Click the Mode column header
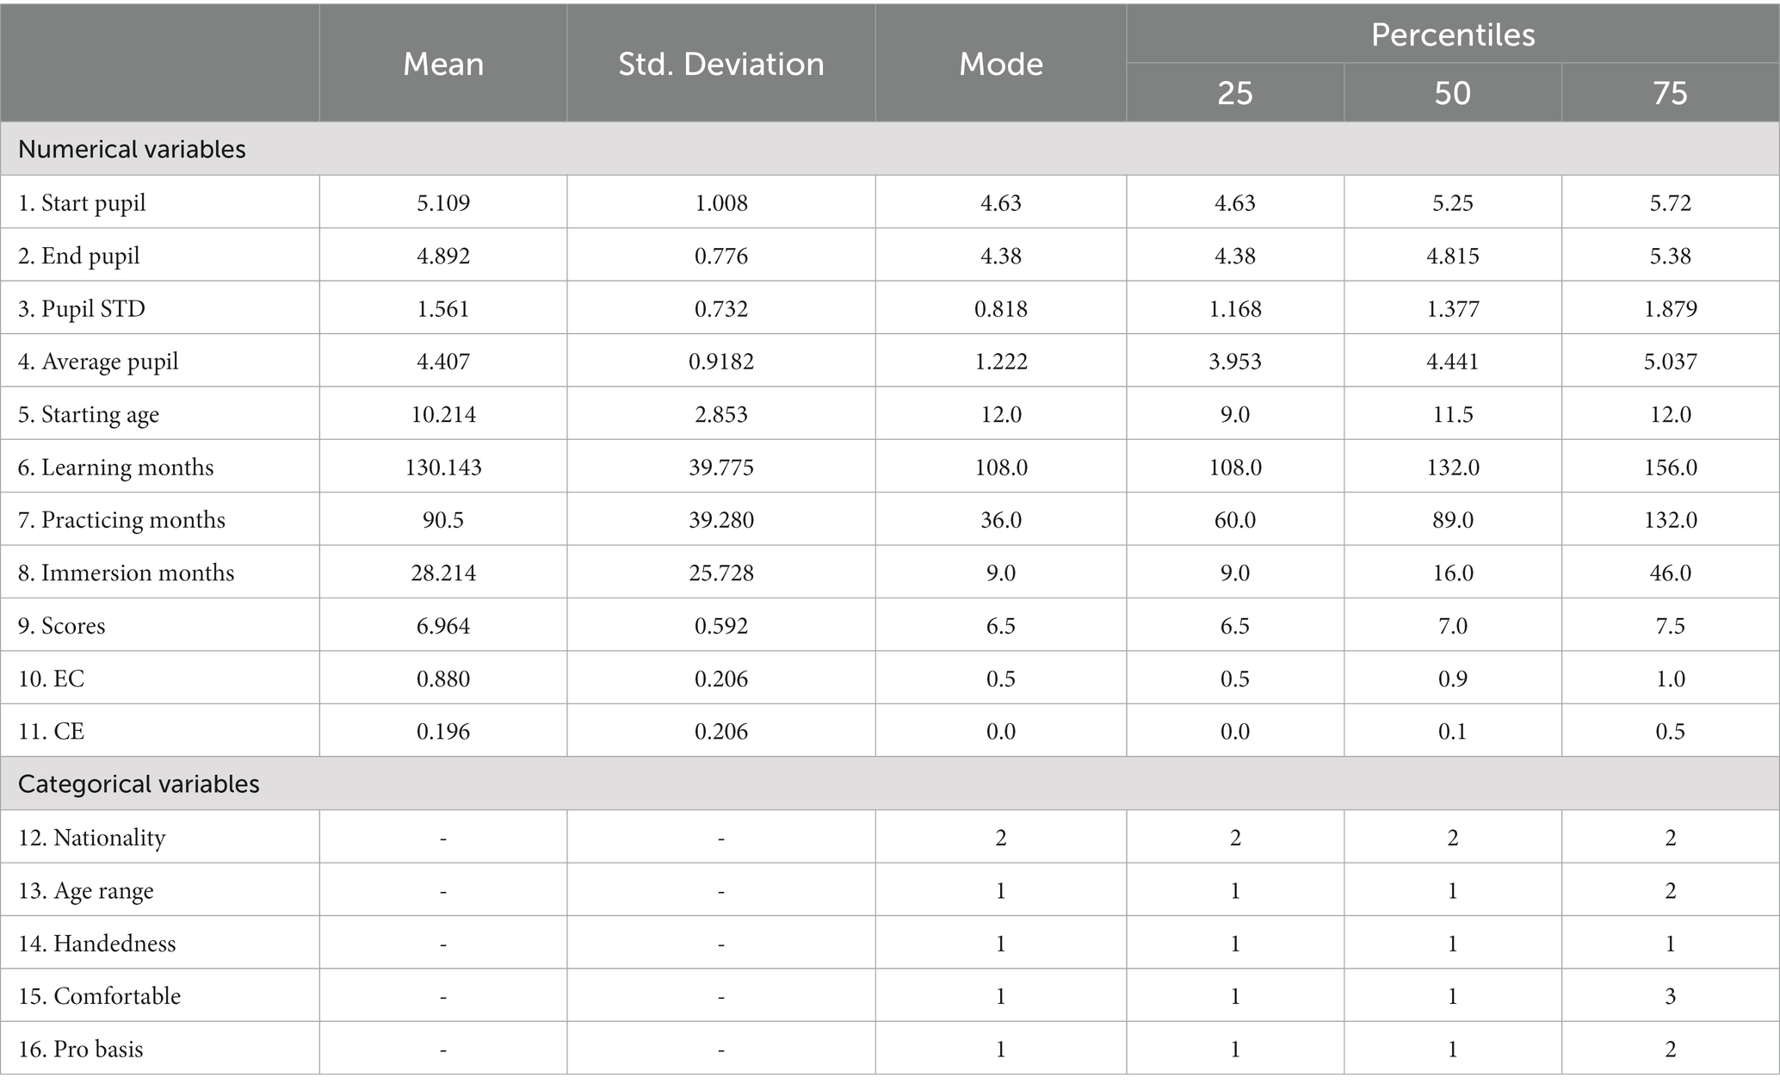Screen dimensions: 1780x1090 (x=1001, y=64)
